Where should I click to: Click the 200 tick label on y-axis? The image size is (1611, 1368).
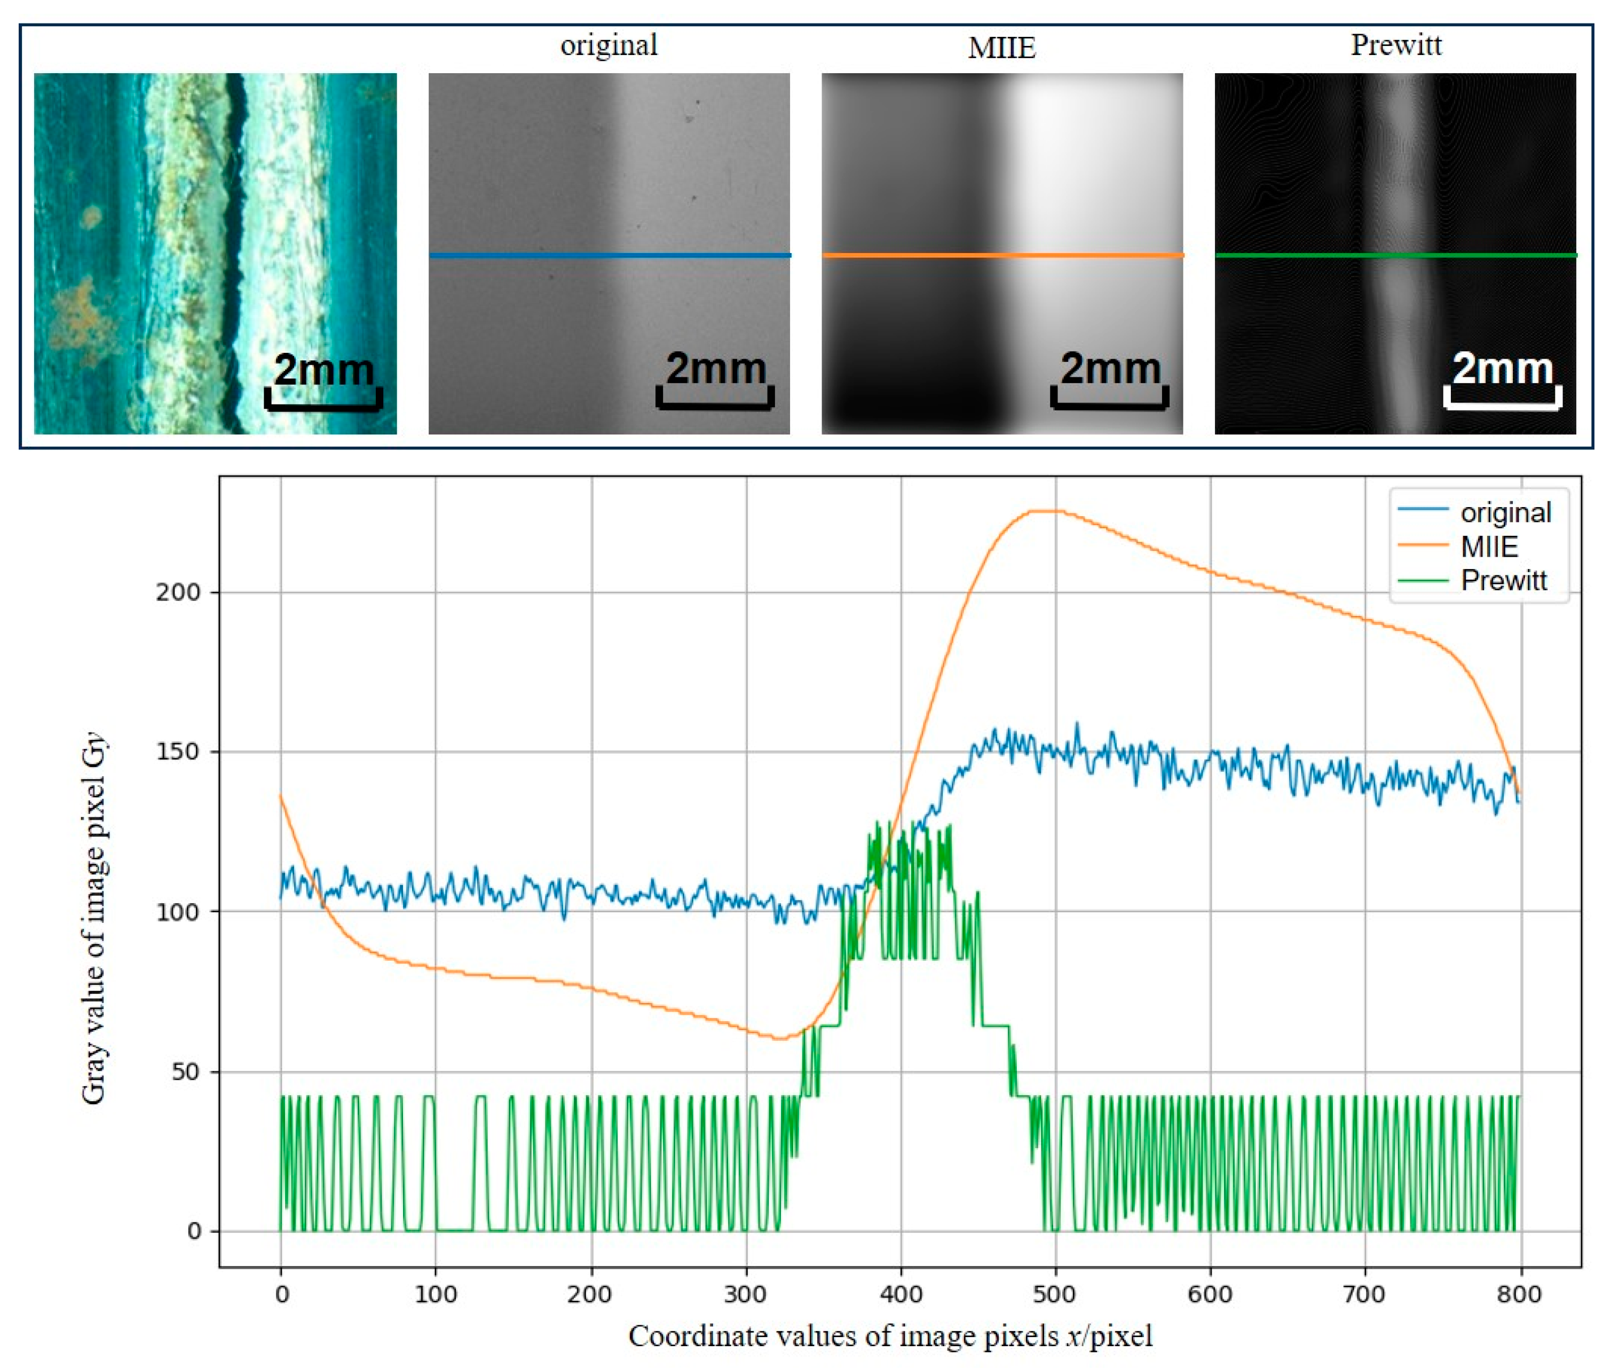(178, 592)
